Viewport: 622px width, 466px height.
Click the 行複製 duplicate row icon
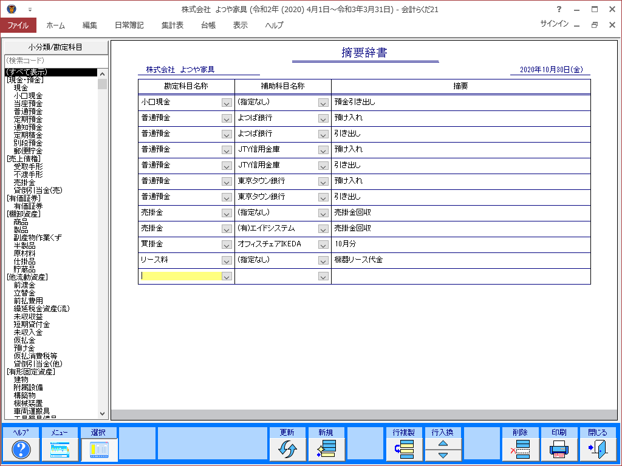click(404, 450)
